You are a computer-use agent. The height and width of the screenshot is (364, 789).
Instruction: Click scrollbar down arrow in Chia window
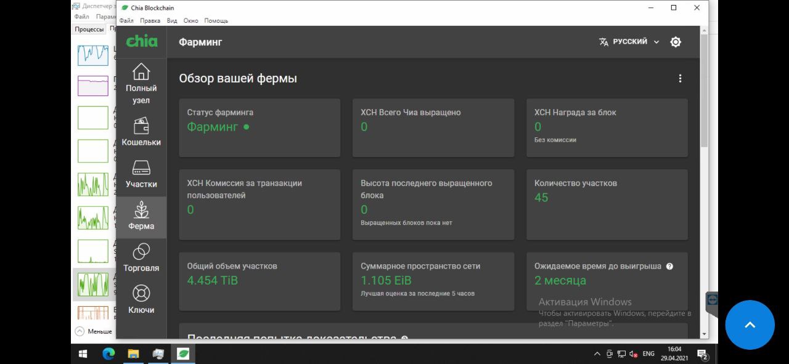[x=704, y=334]
